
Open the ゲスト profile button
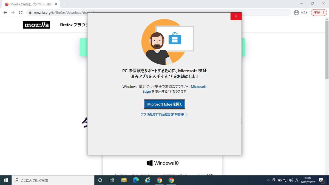coord(301,13)
